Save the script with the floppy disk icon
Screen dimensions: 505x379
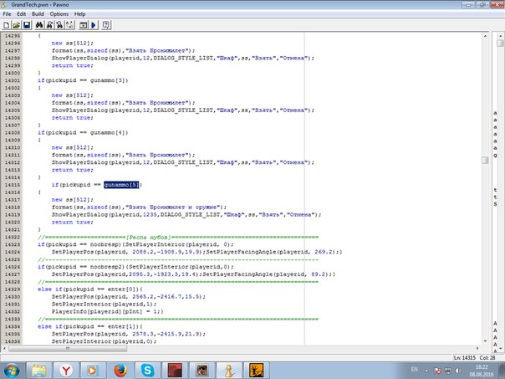pos(27,25)
